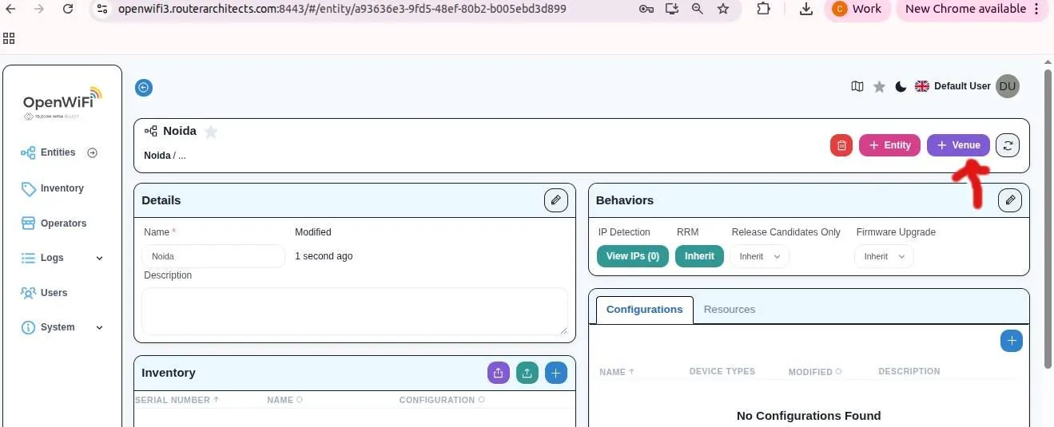Open the map icon in header
The width and height of the screenshot is (1054, 427).
(857, 86)
